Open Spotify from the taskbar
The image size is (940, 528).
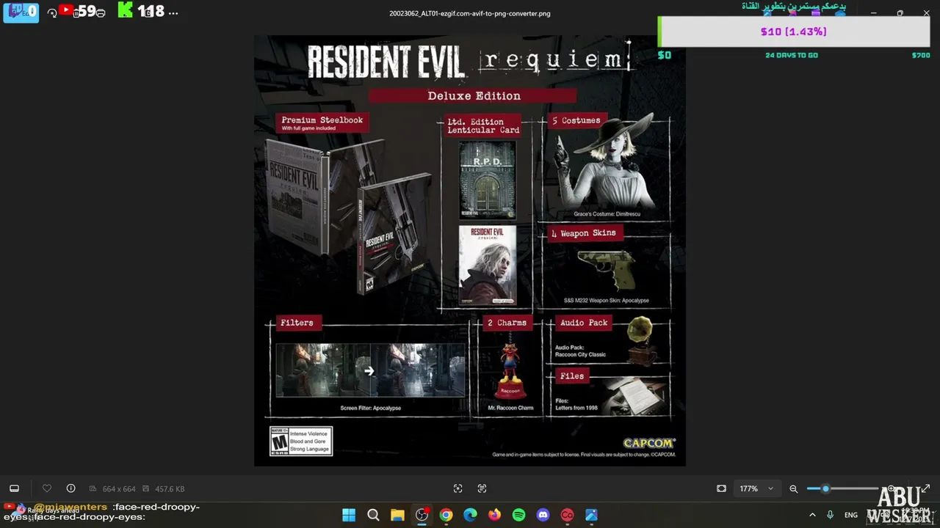(x=518, y=515)
